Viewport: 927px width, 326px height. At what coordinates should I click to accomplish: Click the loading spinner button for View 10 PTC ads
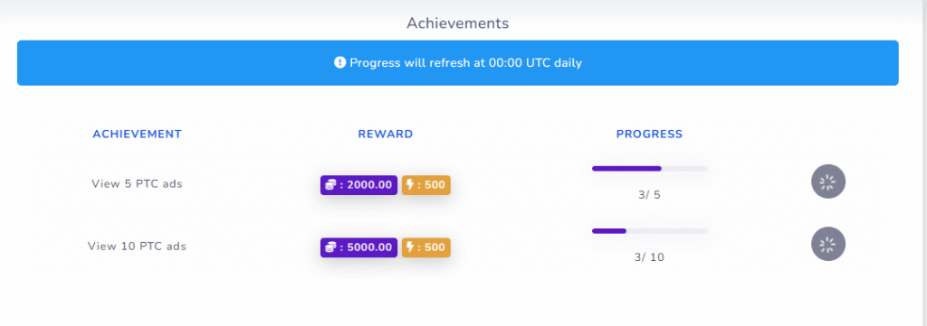pyautogui.click(x=827, y=244)
